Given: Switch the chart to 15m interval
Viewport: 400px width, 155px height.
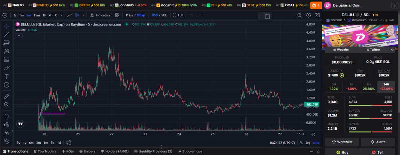Looking at the screenshot, I should coord(37,15).
